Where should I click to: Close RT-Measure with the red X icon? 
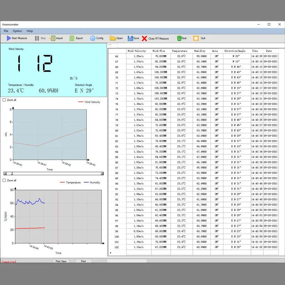tap(144, 38)
